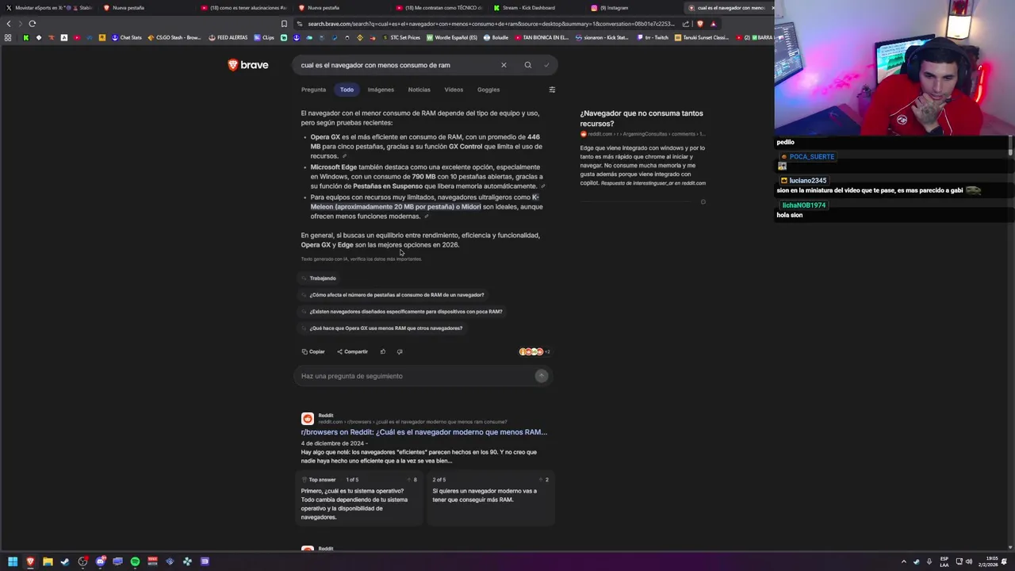Show hidden system tray icons
Viewport: 1015px width, 571px height.
pyautogui.click(x=903, y=561)
